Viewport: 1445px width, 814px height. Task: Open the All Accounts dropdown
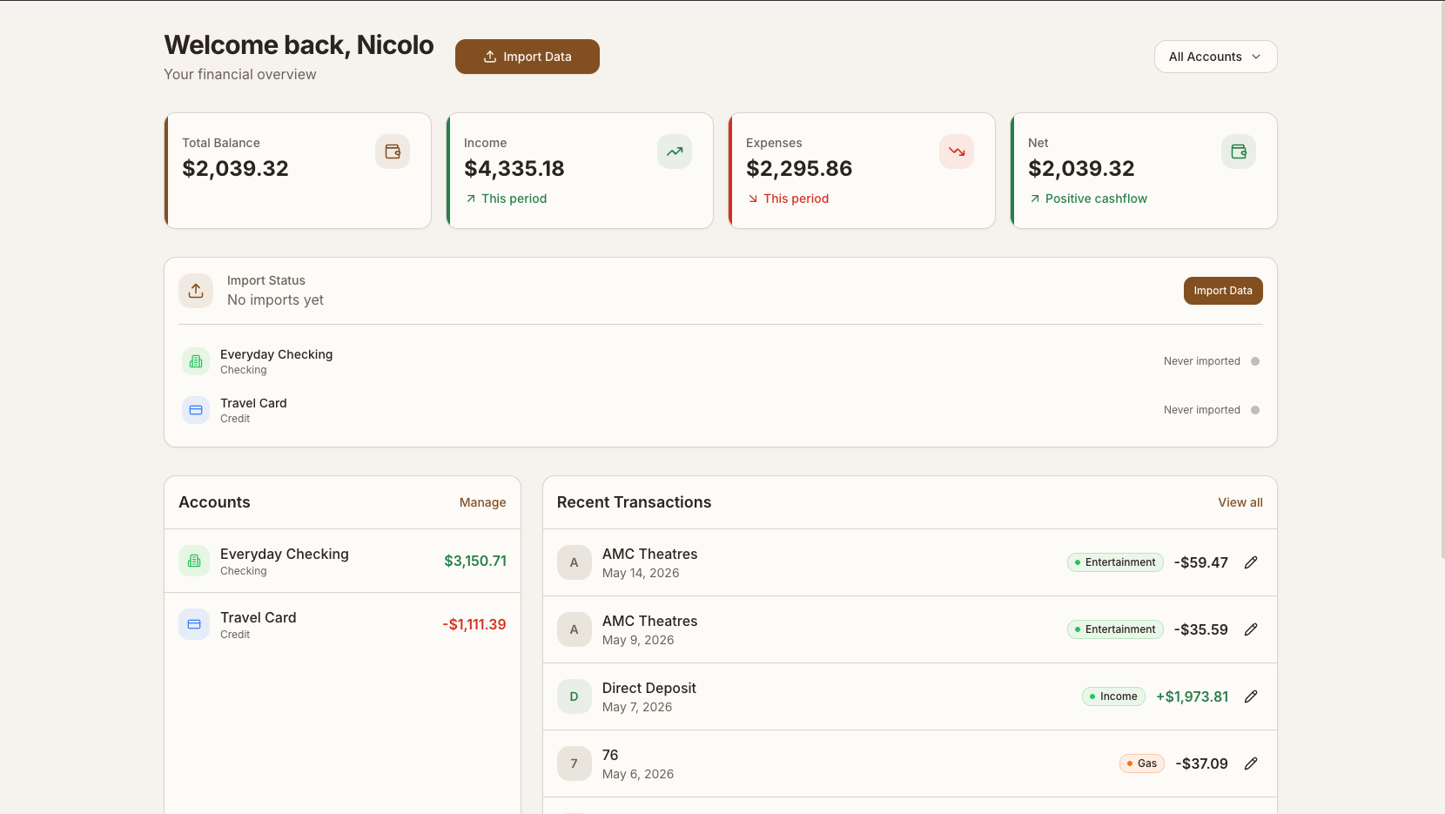(x=1215, y=57)
